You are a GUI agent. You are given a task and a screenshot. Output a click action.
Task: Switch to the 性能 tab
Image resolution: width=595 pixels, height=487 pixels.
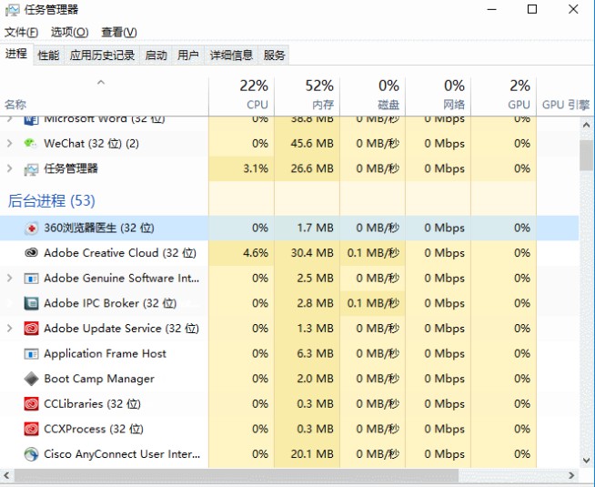[x=48, y=56]
